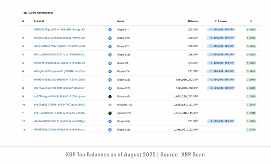The image size is (271, 164).
Task: Click the 1.693% percentage badge for Binance
Action: [x=251, y=97]
